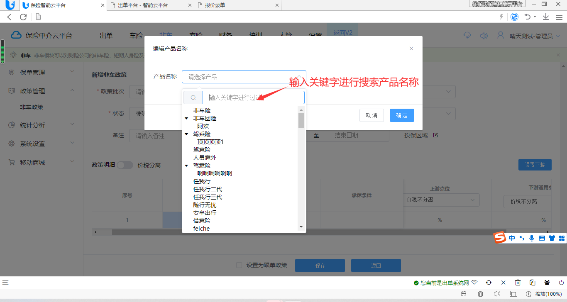The image size is (567, 302).
Task: Toggle the 价税分离 switch
Action: (125, 165)
